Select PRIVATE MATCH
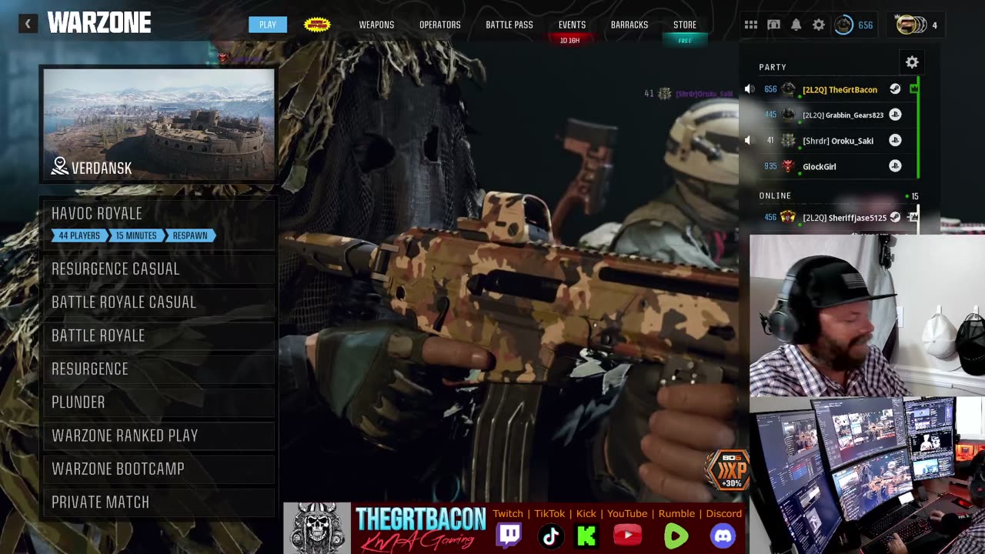This screenshot has height=554, width=985. tap(158, 502)
